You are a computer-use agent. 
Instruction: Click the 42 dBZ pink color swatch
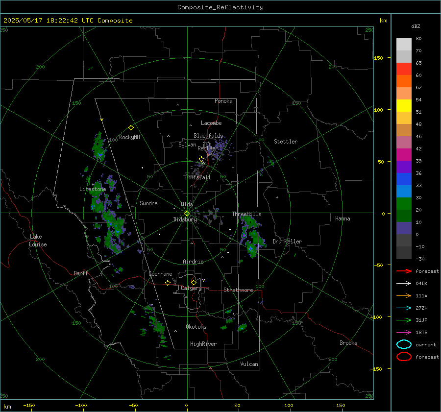pyautogui.click(x=404, y=142)
